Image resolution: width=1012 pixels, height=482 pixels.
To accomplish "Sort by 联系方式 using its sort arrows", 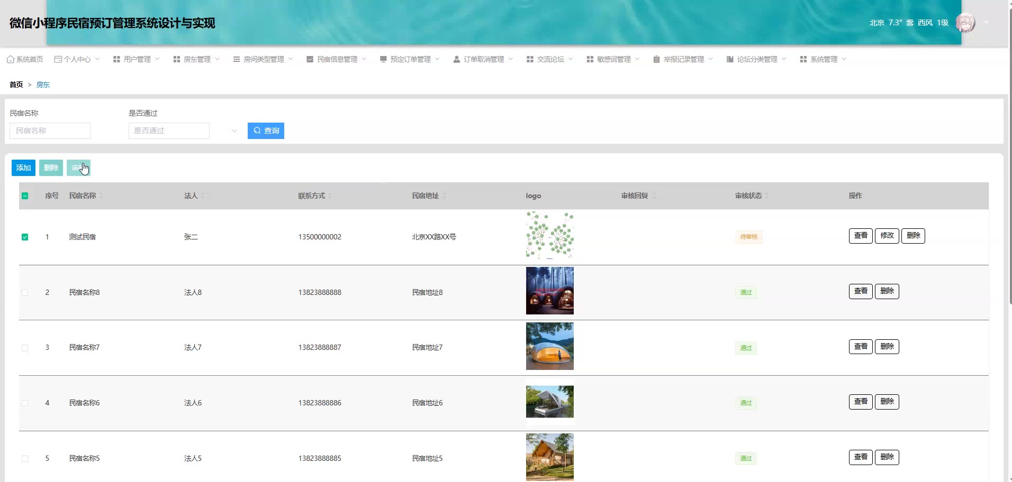I will [x=330, y=196].
